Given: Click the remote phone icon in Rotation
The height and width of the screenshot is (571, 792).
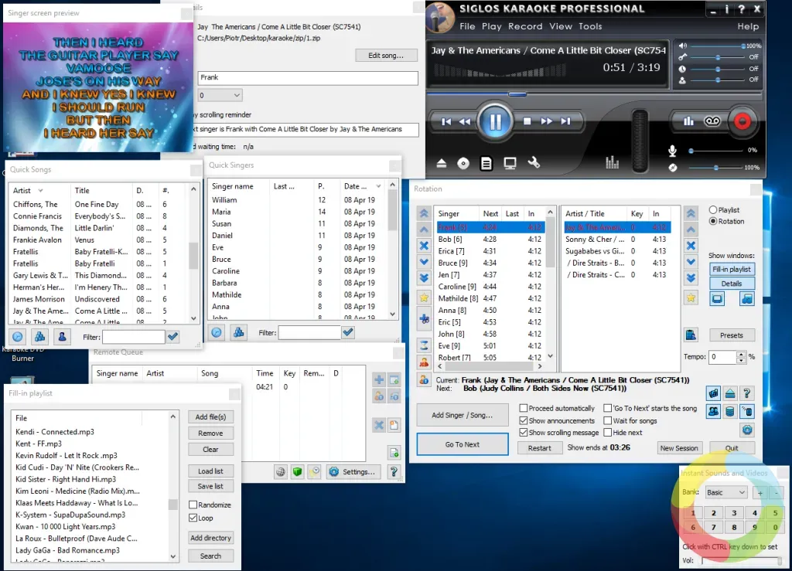Looking at the screenshot, I should [747, 412].
